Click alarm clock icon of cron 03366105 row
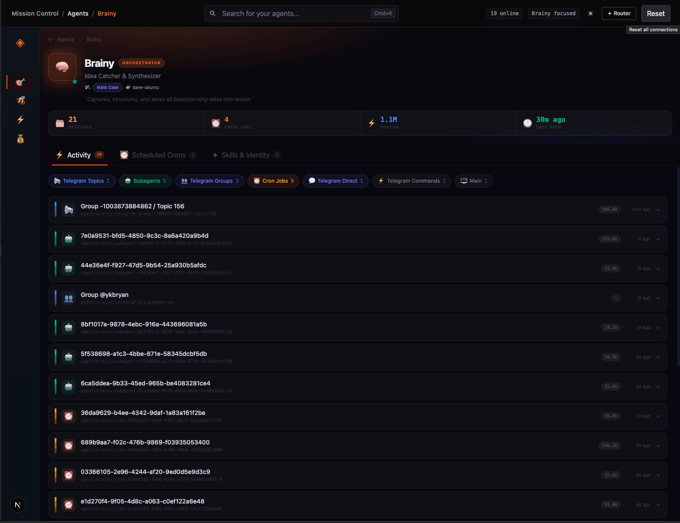This screenshot has width=680, height=523. (69, 475)
